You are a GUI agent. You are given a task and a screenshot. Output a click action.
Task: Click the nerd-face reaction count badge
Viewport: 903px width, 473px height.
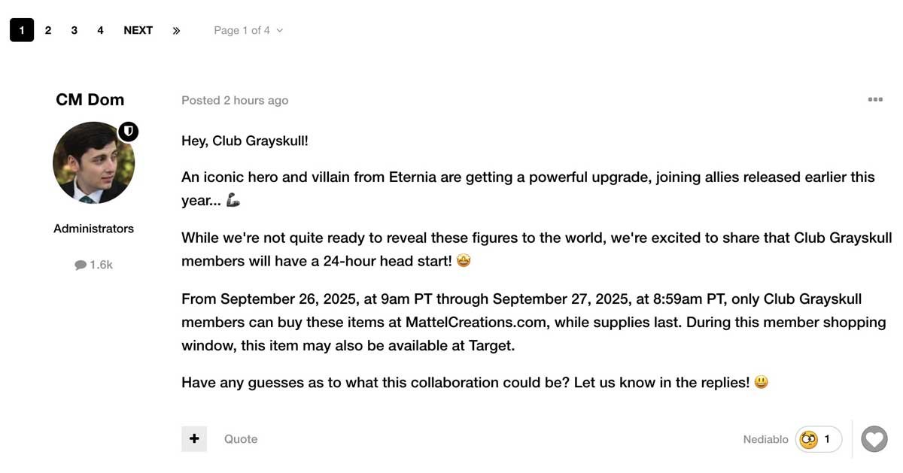click(x=818, y=439)
